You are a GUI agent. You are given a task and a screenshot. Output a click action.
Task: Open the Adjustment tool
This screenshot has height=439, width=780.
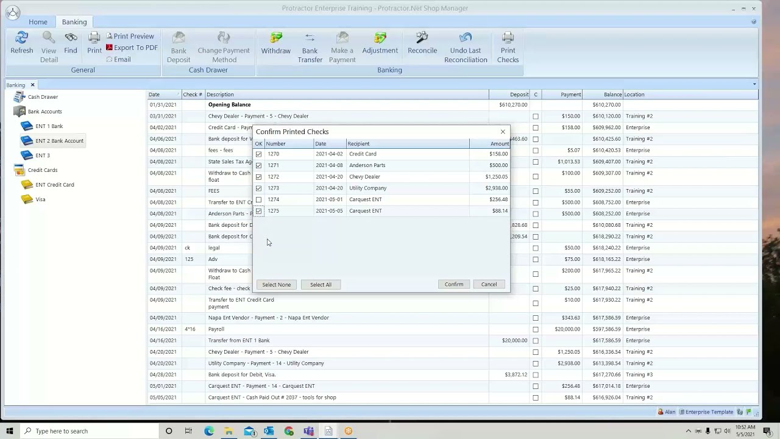pyautogui.click(x=380, y=43)
